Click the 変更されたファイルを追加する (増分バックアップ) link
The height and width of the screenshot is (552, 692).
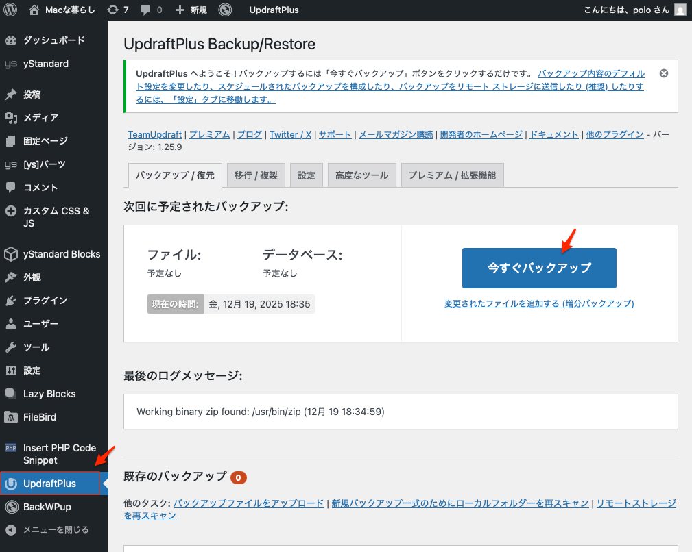pyautogui.click(x=539, y=303)
